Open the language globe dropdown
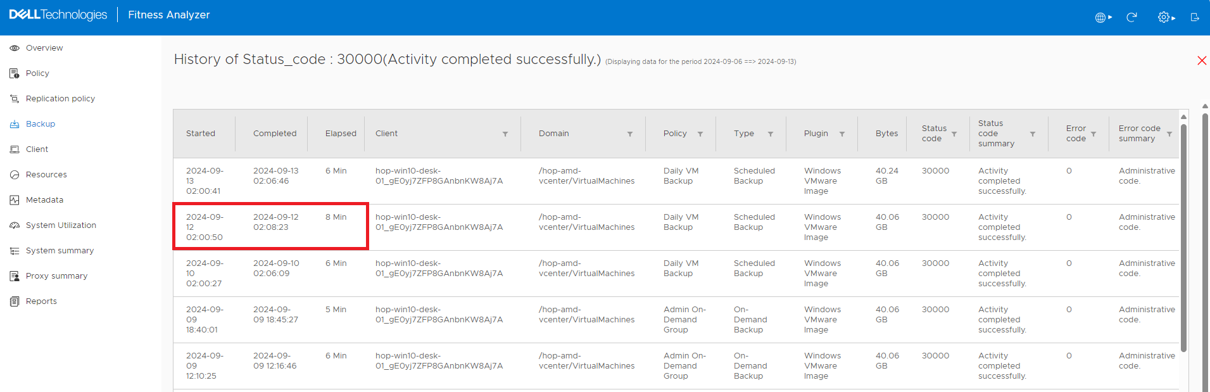Image resolution: width=1210 pixels, height=392 pixels. tap(1103, 17)
